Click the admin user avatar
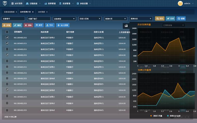The height and width of the screenshot is (123, 197). pyautogui.click(x=180, y=3)
